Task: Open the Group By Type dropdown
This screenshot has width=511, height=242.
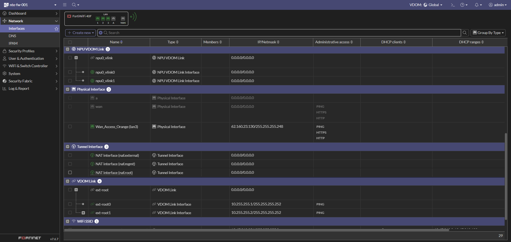Action: pos(488,33)
